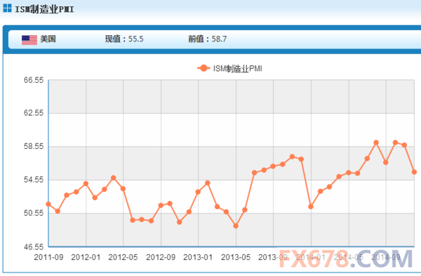Click the lowest data point at 2013-05
Screen dimensions: 421x276
236,225
